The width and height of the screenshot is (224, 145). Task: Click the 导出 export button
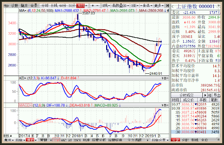coord(217,95)
